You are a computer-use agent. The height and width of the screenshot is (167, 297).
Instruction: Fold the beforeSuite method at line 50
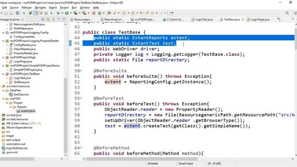point(81,71)
